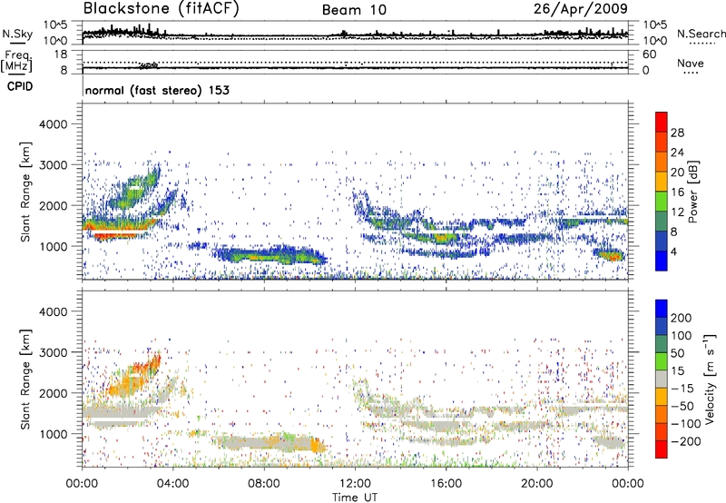Screen dimensions: 726x503
Task: Click the light green 15–50 Velocity colorbar segment
Action: [x=662, y=361]
